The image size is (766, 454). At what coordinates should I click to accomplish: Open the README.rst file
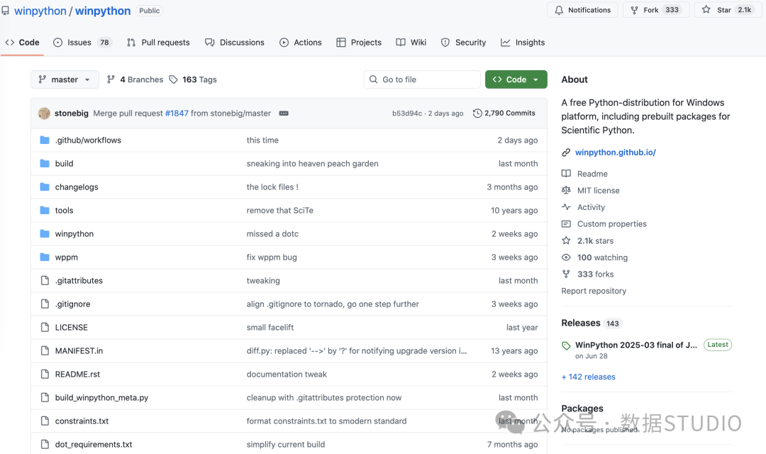(77, 375)
